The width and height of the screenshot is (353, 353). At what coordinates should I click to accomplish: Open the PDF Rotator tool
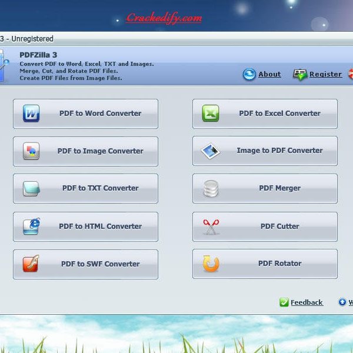(x=265, y=264)
